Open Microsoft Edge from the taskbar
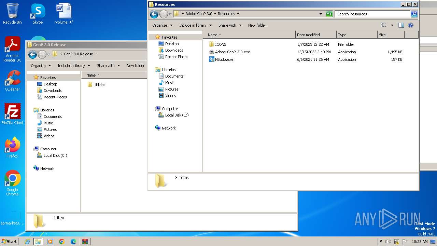Screen dimensions: 437x246 click(73, 242)
